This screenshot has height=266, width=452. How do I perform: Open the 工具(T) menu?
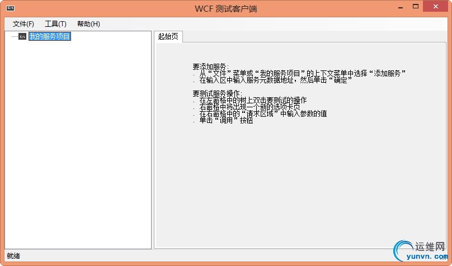tap(55, 24)
